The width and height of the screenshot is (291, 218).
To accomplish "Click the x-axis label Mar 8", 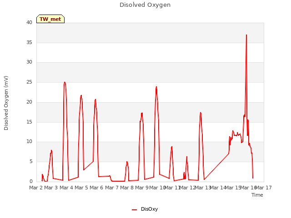I will pos(127,188).
